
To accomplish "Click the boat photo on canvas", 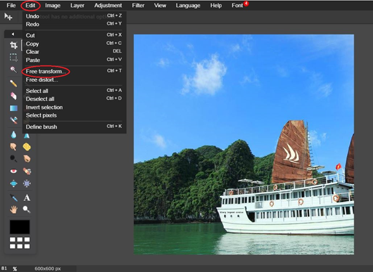I will (244, 145).
